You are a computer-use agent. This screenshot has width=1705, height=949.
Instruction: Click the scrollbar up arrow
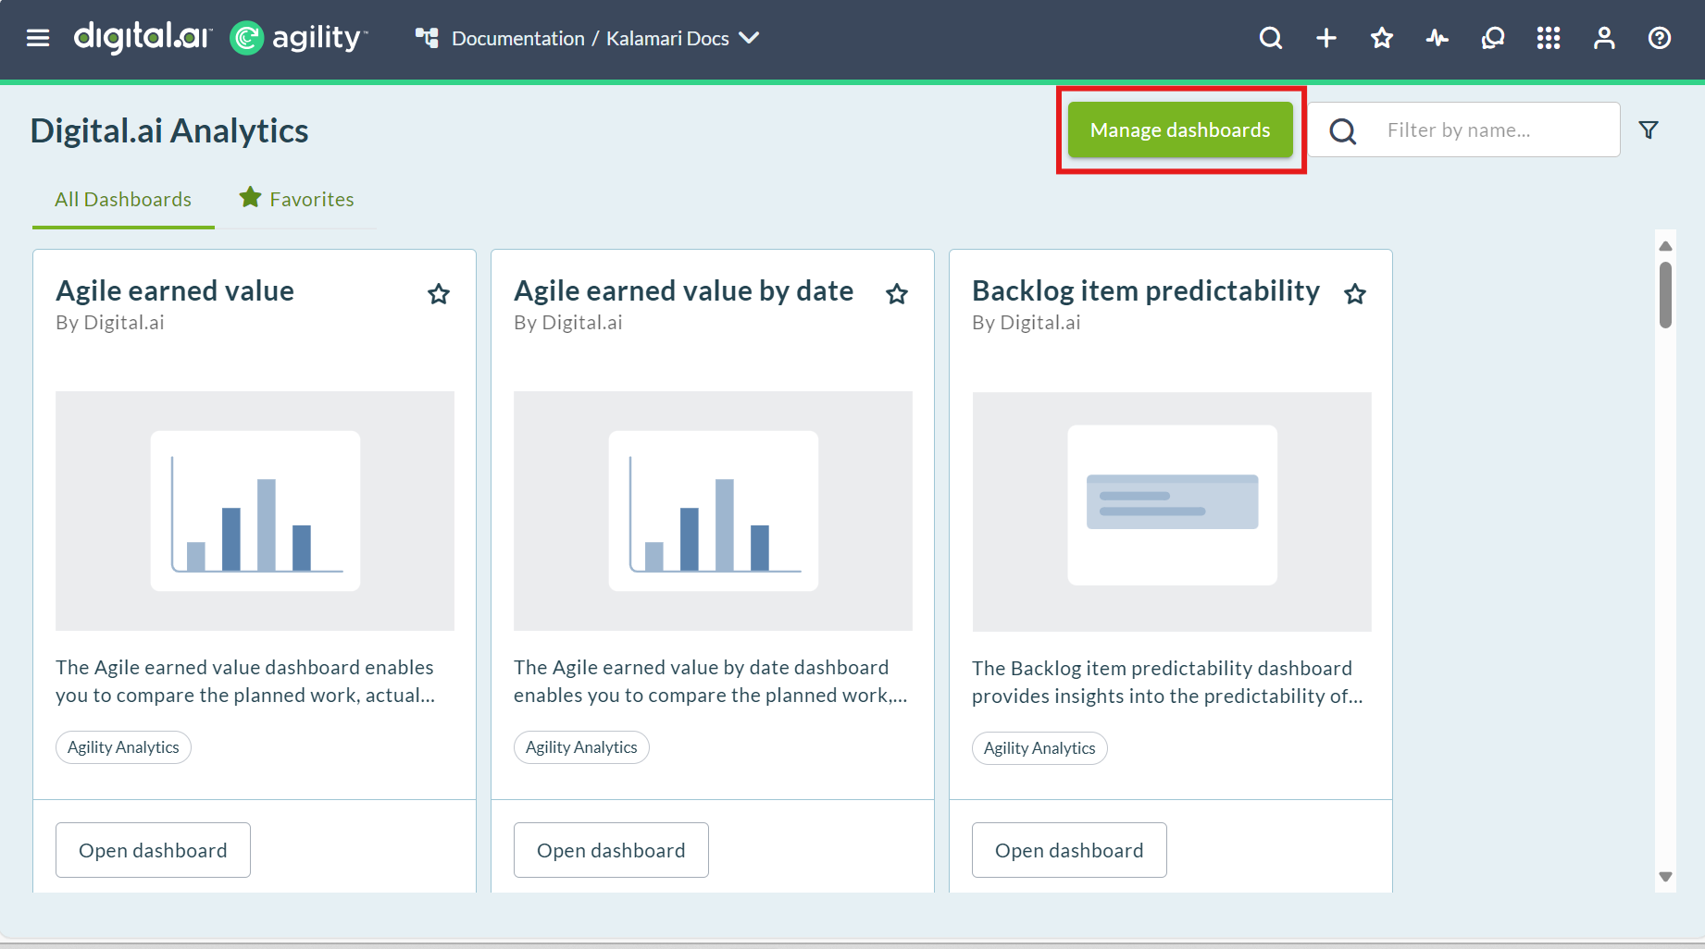coord(1665,246)
